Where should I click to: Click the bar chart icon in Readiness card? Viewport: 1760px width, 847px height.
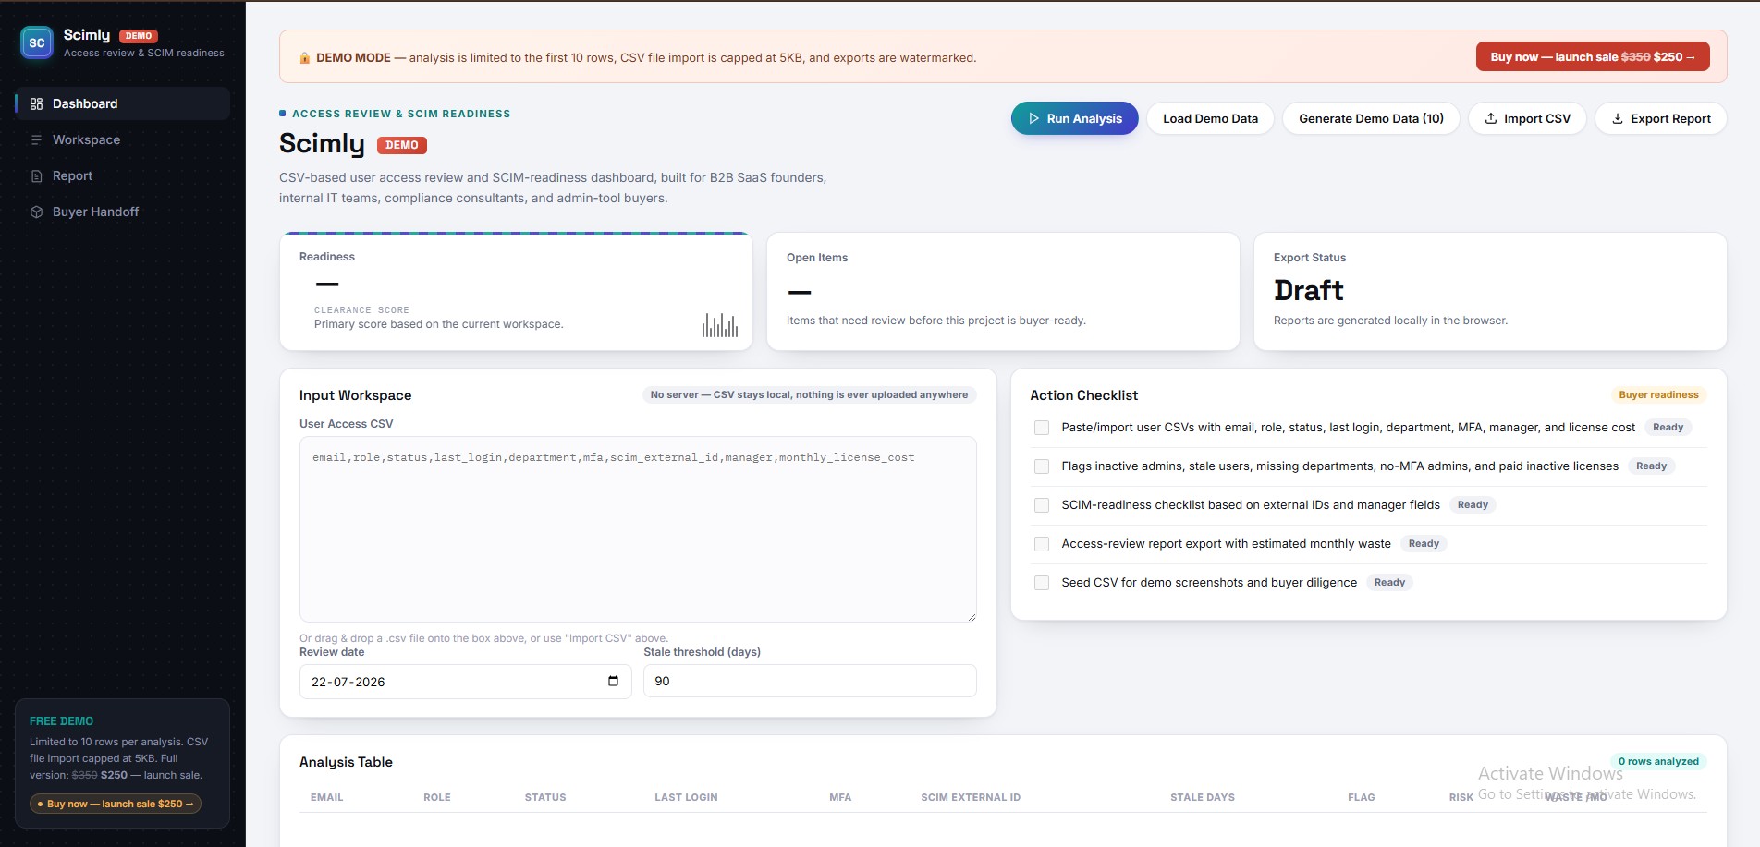(720, 325)
